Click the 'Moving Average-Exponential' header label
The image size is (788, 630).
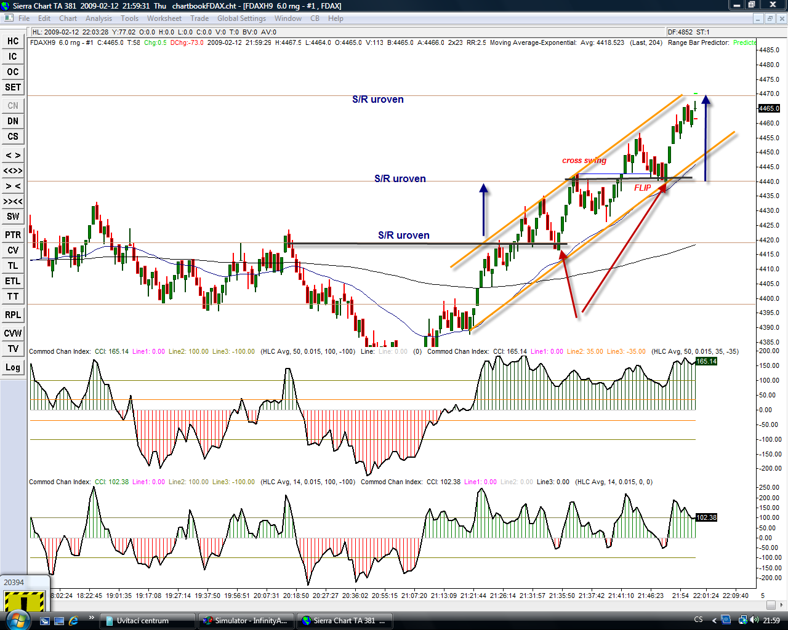point(533,42)
